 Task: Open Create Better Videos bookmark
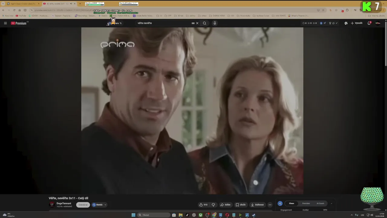[x=143, y=16]
